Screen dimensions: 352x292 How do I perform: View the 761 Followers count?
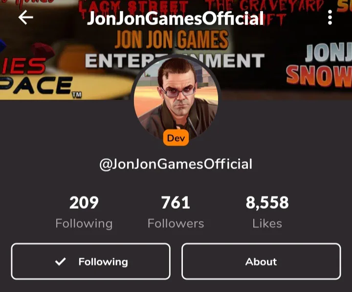coord(176,202)
